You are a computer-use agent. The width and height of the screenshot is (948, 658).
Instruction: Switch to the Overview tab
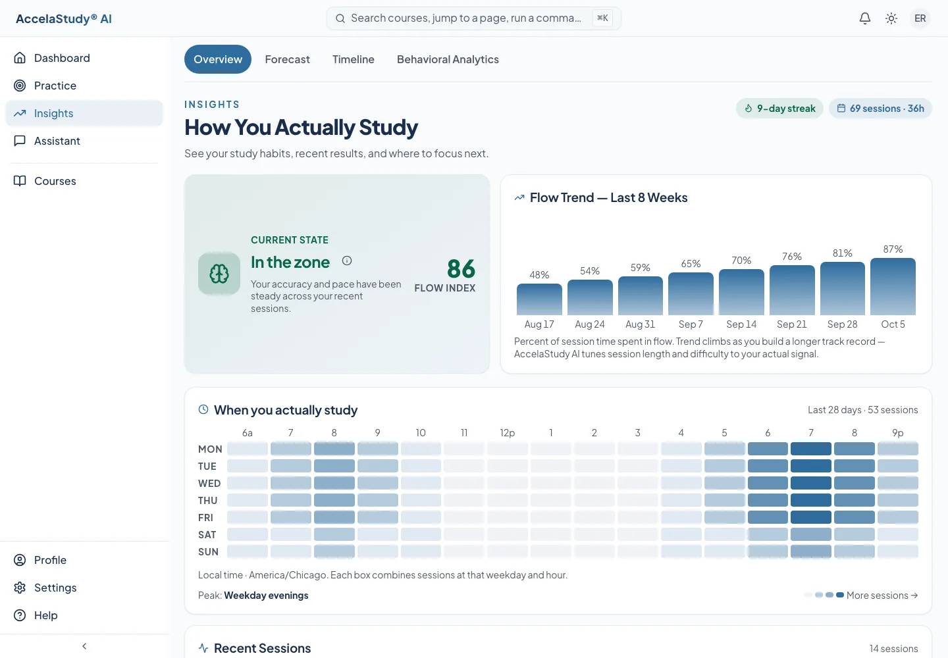(x=218, y=59)
